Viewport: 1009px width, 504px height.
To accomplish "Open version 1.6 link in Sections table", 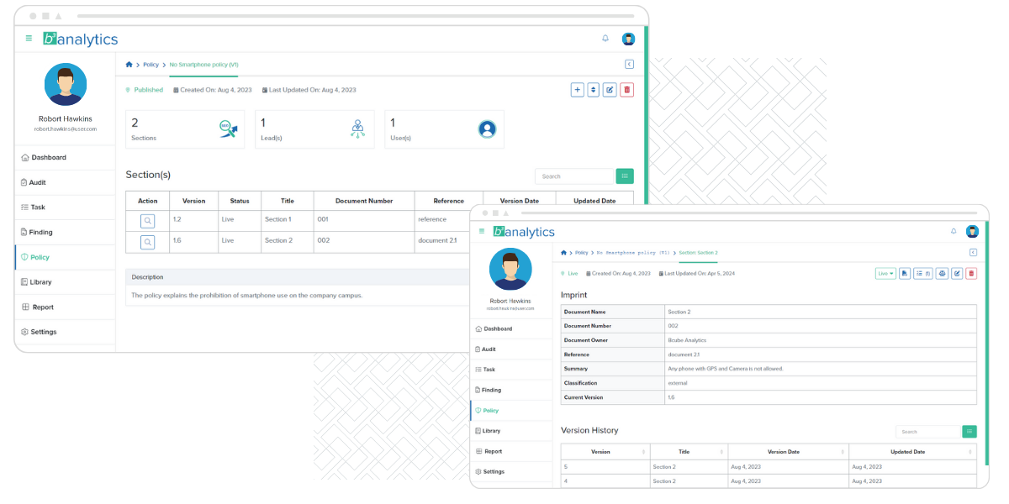I will (x=177, y=240).
